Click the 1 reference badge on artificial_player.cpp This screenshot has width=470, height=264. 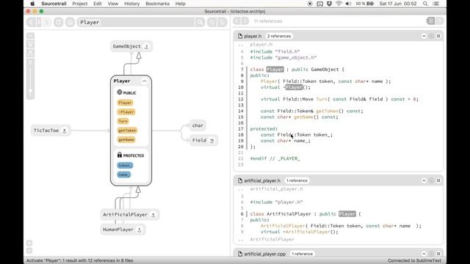302,254
